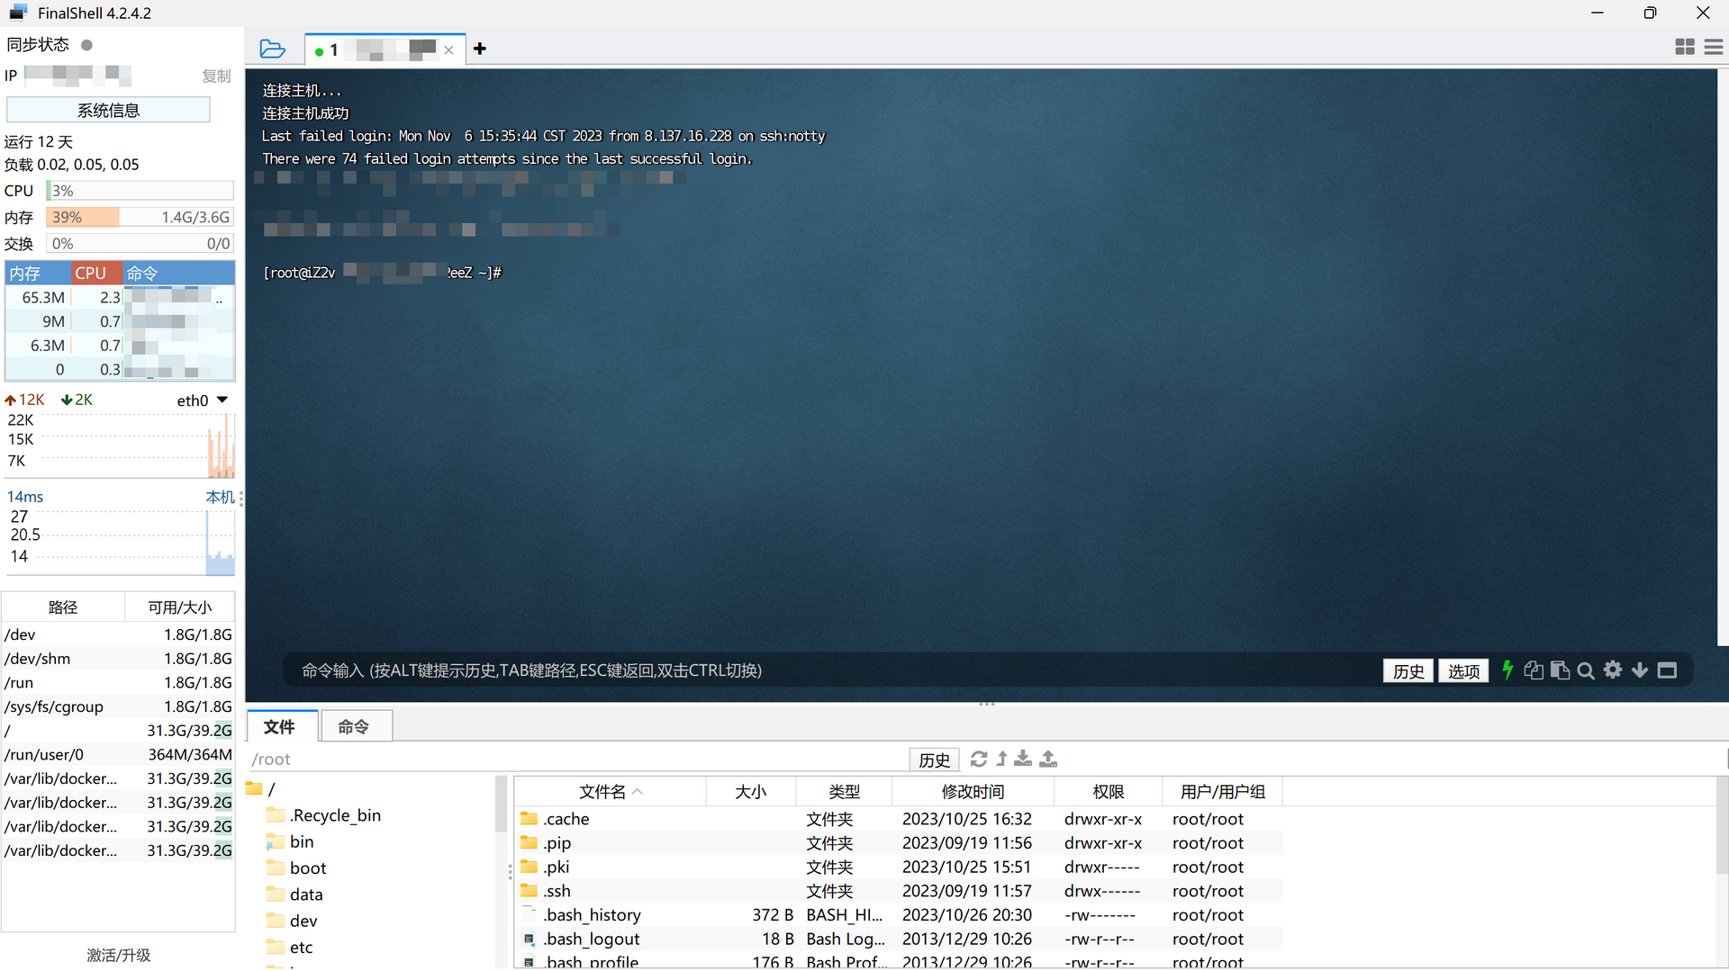Toggle terminal fullscreen window icon

[1667, 670]
